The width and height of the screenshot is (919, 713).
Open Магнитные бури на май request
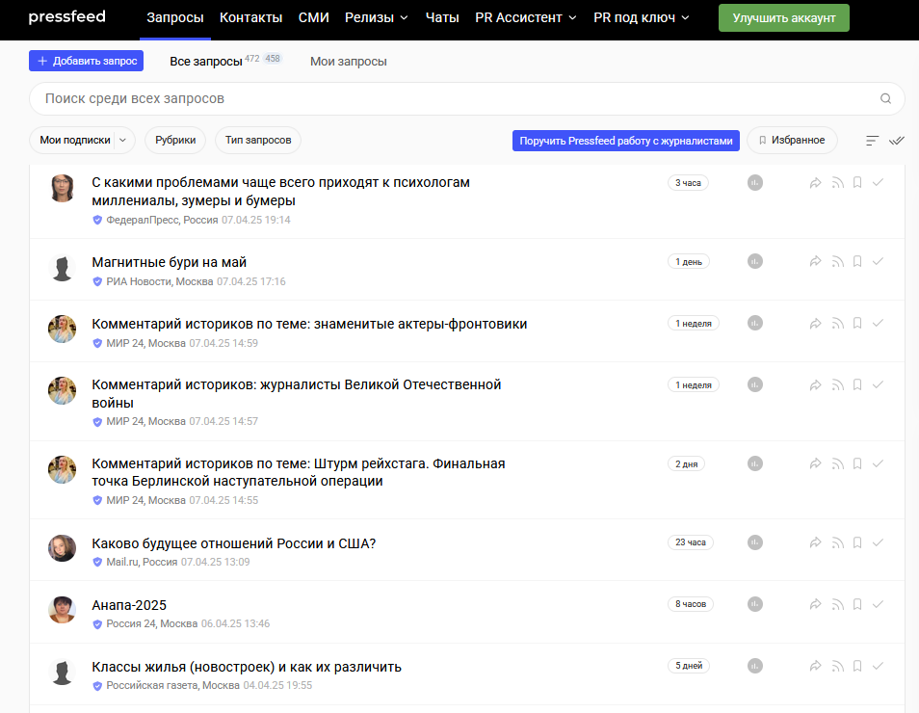[x=169, y=262]
